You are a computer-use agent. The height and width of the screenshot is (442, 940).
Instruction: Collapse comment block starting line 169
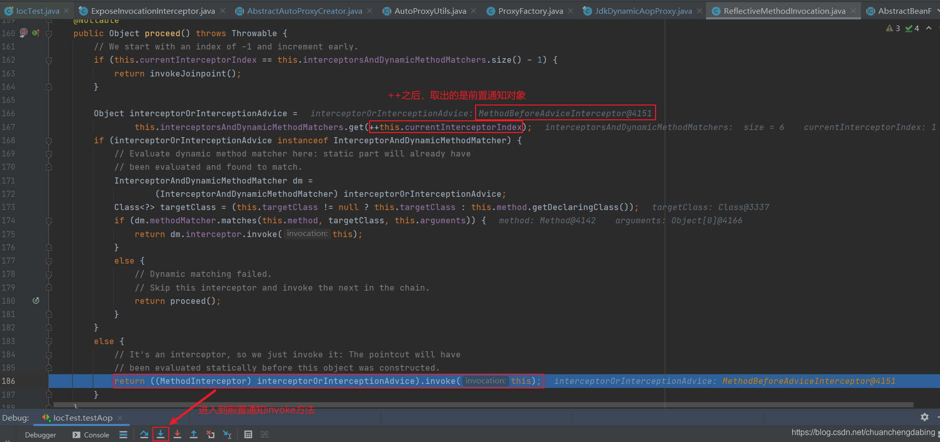click(x=49, y=153)
